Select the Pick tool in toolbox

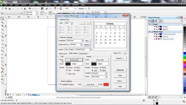(x=2, y=19)
